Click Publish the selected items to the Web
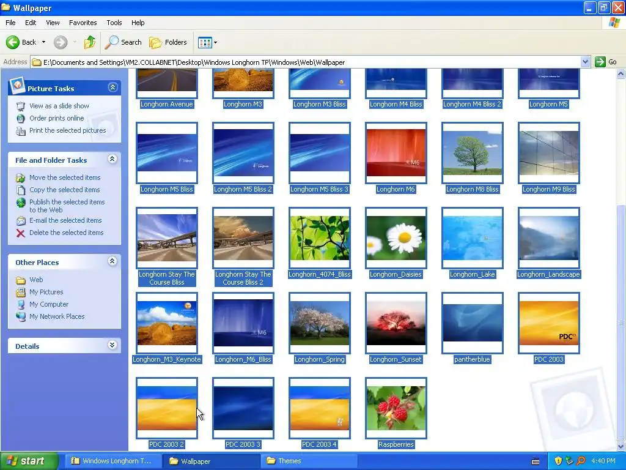This screenshot has height=470, width=626. pos(67,206)
